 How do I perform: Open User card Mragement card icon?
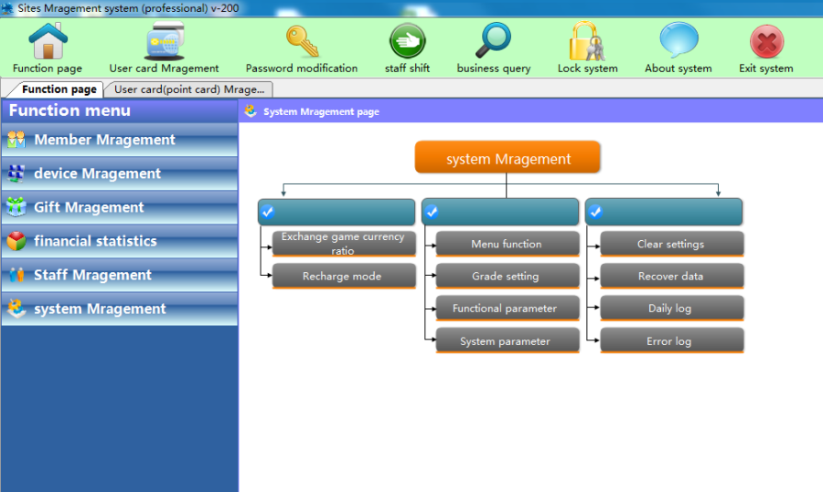(165, 41)
